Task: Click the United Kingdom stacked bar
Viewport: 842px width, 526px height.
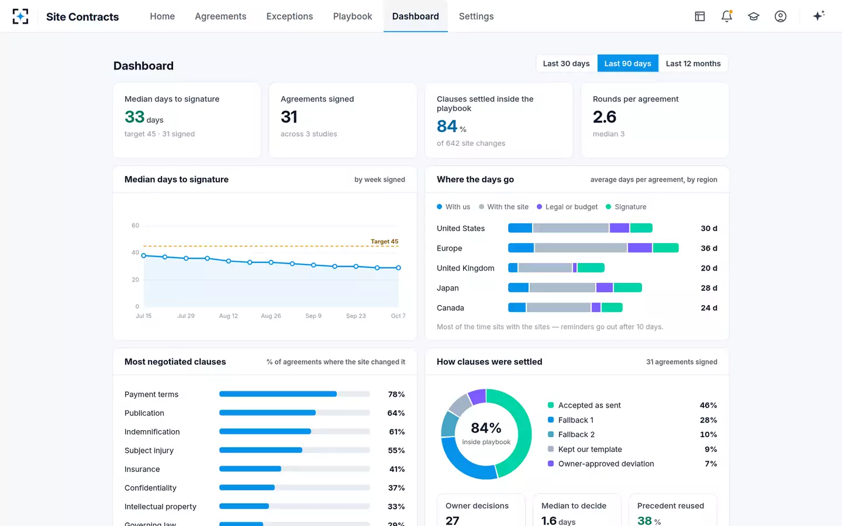Action: tap(556, 268)
